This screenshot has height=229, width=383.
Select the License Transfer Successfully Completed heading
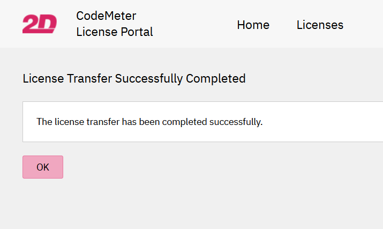pos(134,79)
